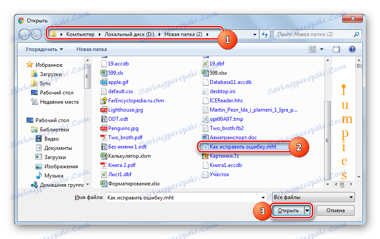Toggle the preview pane icon
Image resolution: width=380 pixels, height=239 pixels.
point(336,49)
